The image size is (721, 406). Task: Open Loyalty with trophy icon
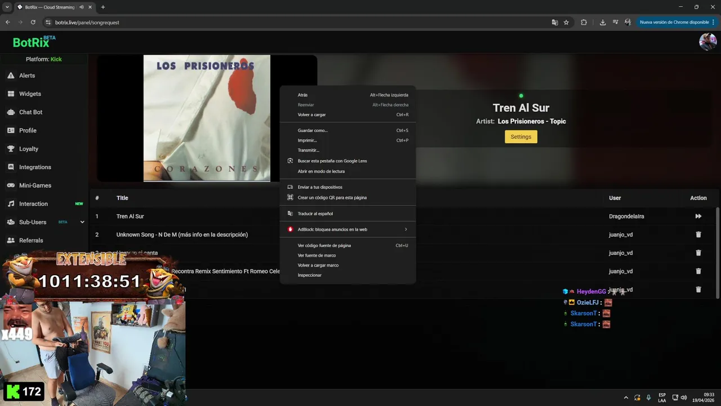click(x=28, y=149)
